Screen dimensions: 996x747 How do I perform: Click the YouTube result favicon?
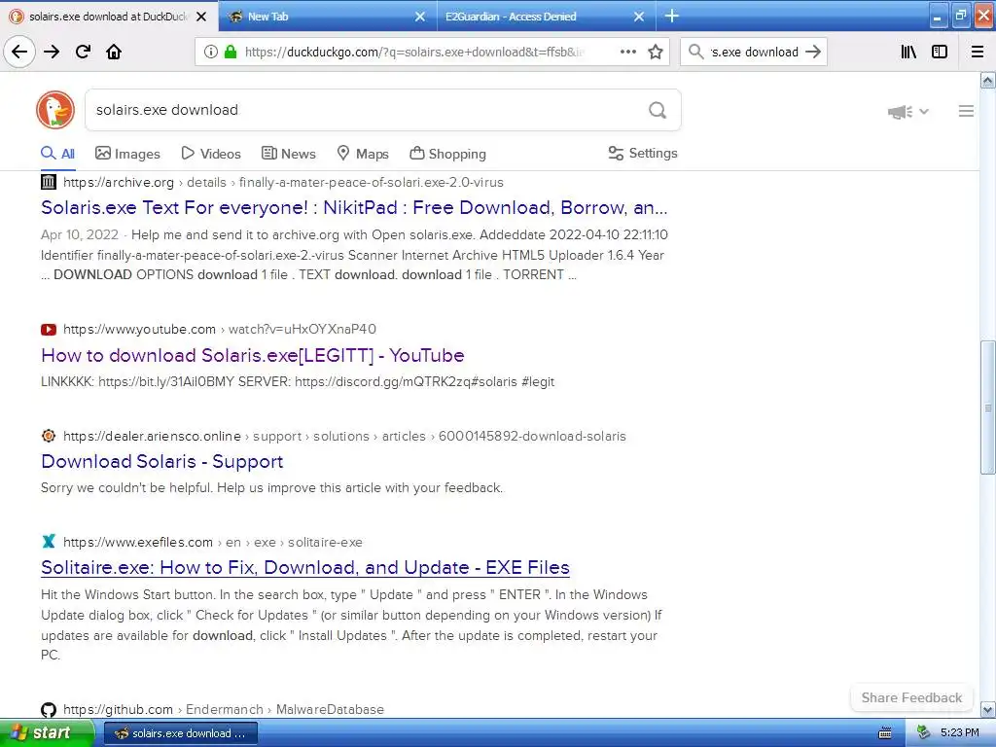point(49,329)
